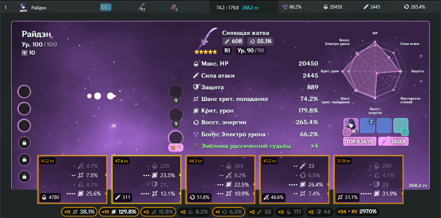Image resolution: width=441 pixels, height=218 pixels.
Task: Toggle the ×1 energy recharge 6.5% substat filter
Action: click(x=228, y=212)
